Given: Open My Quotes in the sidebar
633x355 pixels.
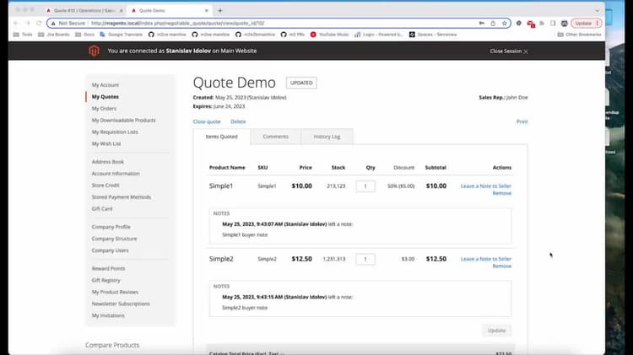Looking at the screenshot, I should click(x=105, y=97).
